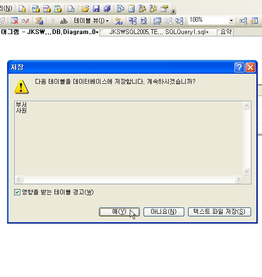Open the Template Explorer icon
262x277 pixels.
click(x=154, y=9)
